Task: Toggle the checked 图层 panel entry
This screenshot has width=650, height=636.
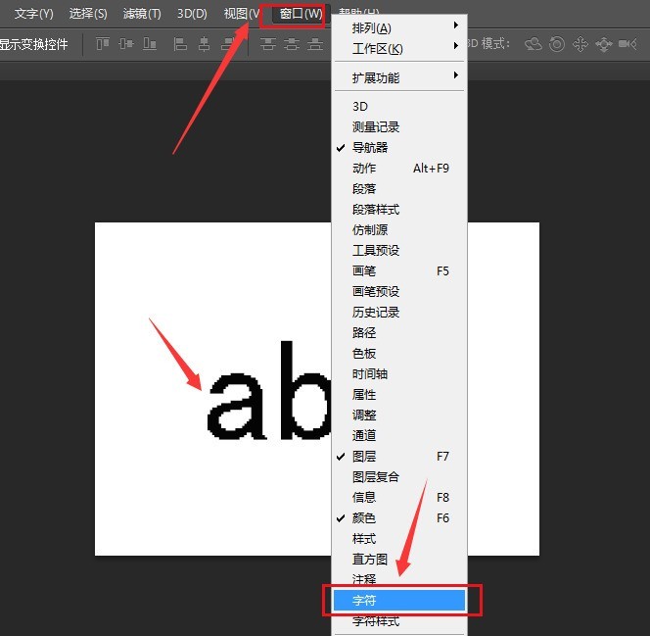Action: coord(399,457)
